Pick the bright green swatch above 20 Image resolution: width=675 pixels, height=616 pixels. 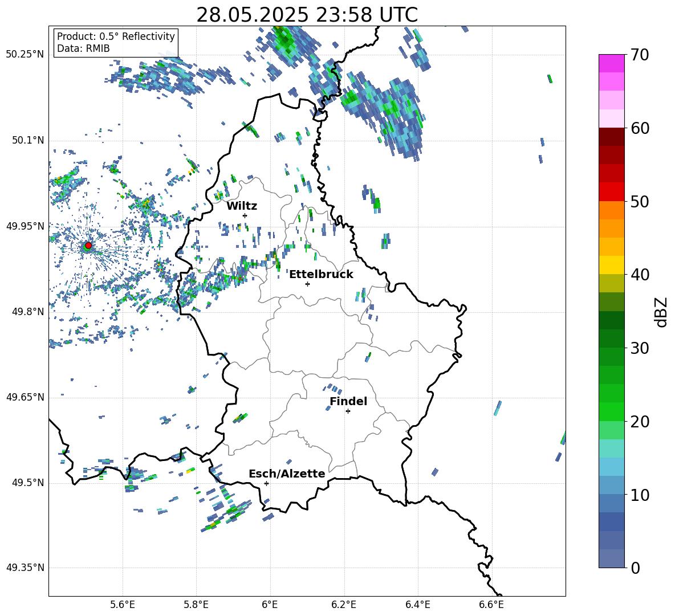point(611,411)
